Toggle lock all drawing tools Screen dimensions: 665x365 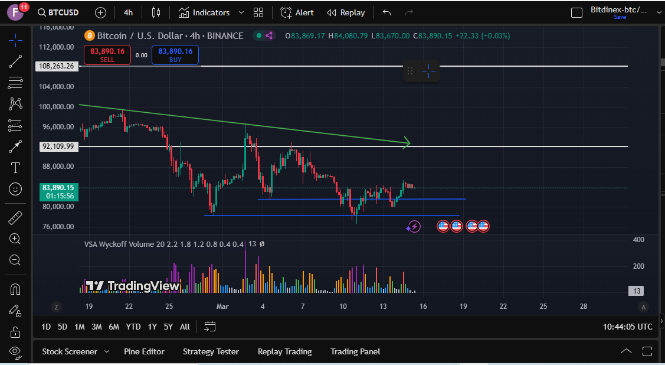[15, 331]
